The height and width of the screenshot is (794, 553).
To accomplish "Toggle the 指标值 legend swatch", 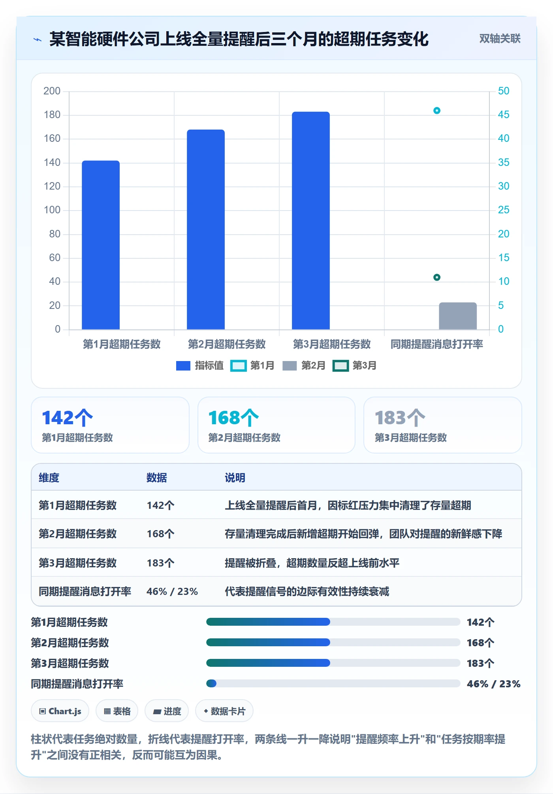I will [183, 366].
